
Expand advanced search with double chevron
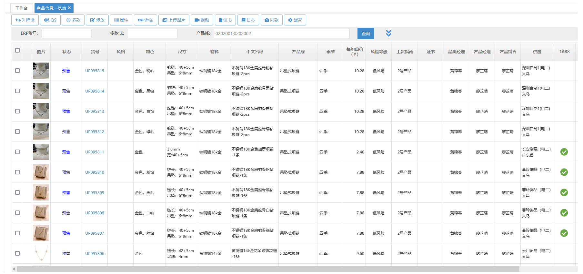pyautogui.click(x=388, y=33)
